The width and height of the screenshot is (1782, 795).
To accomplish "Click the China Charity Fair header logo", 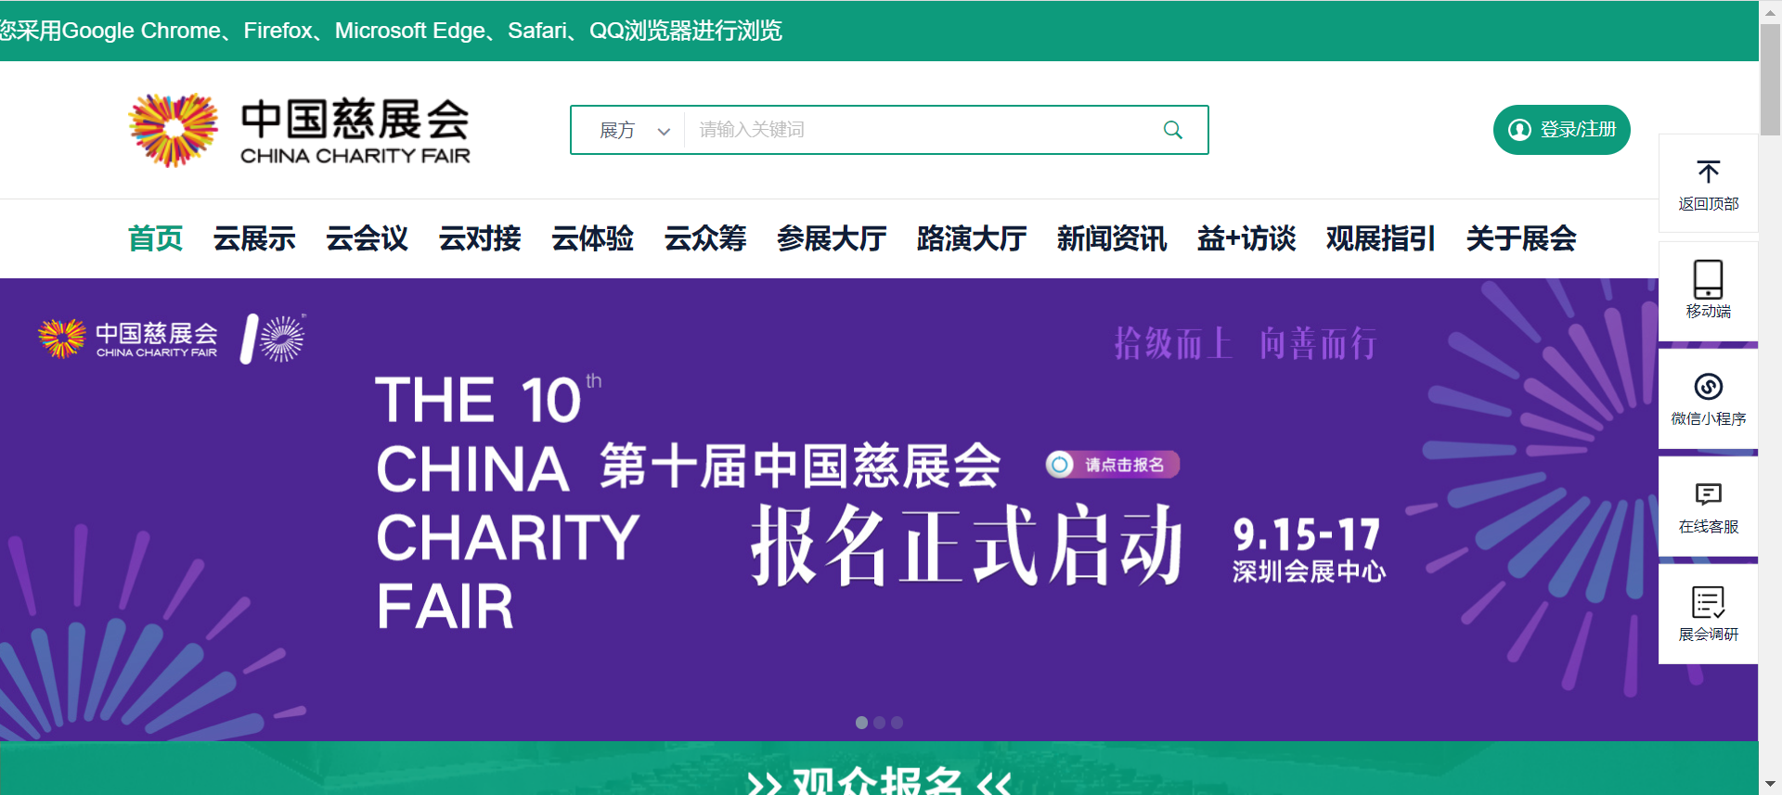I will (299, 131).
